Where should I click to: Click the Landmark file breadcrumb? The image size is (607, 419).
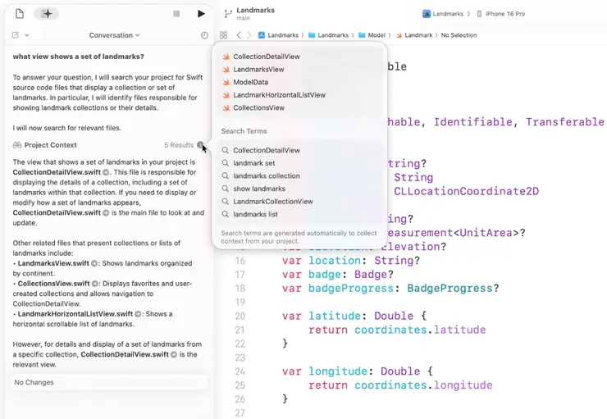coord(414,35)
